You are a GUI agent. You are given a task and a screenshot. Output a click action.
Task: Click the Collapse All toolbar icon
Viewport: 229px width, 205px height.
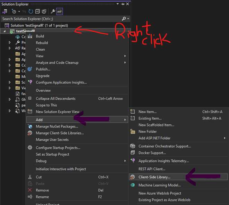pos(37,11)
